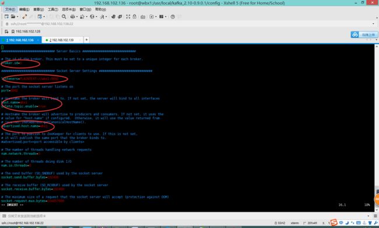Add a new tab with the plus button
Screen dimensions: 379x228
tap(86, 40)
